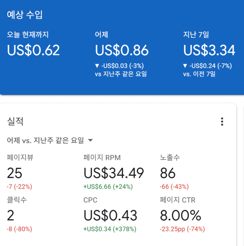
Task: Select the 페이지뷰 value 25
Action: click(x=14, y=173)
